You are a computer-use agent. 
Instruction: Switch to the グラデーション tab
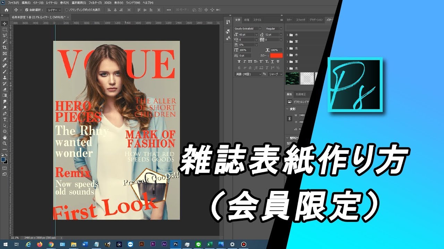point(316,20)
